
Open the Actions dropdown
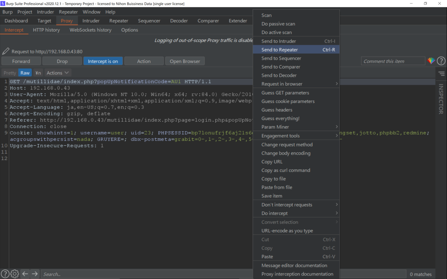point(58,73)
